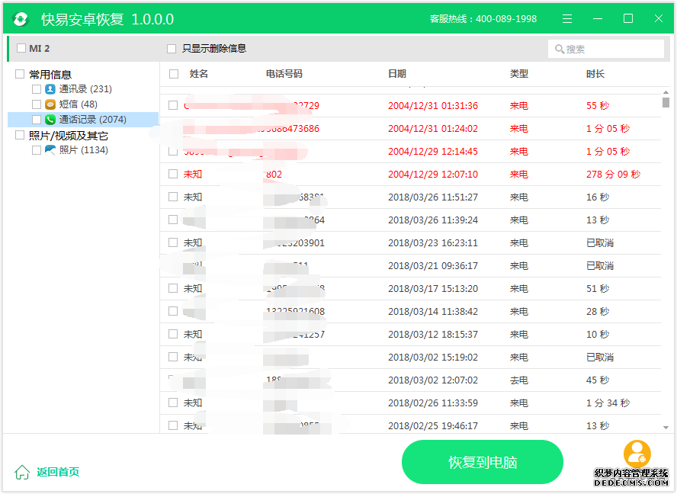The image size is (677, 494).
Task: Click the magnifier icon in search box
Action: (559, 50)
